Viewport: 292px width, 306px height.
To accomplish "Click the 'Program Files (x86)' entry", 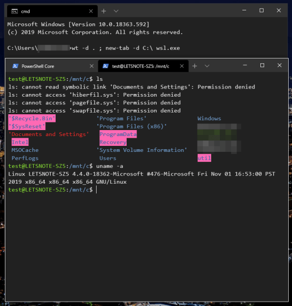I will (x=132, y=126).
